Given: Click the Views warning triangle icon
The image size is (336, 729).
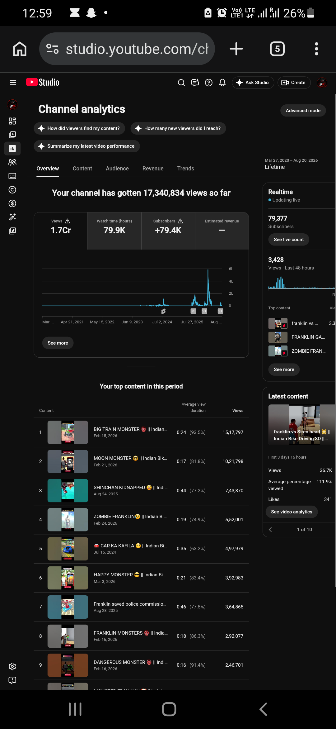Looking at the screenshot, I should (68, 221).
